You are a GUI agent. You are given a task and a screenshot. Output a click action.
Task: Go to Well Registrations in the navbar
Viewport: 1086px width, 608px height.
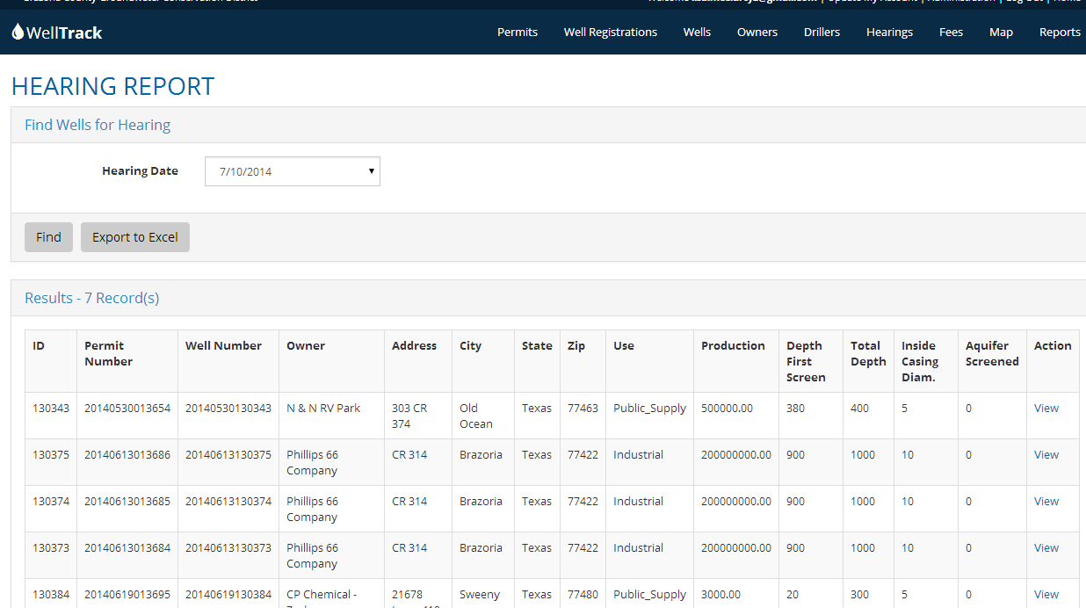[611, 32]
